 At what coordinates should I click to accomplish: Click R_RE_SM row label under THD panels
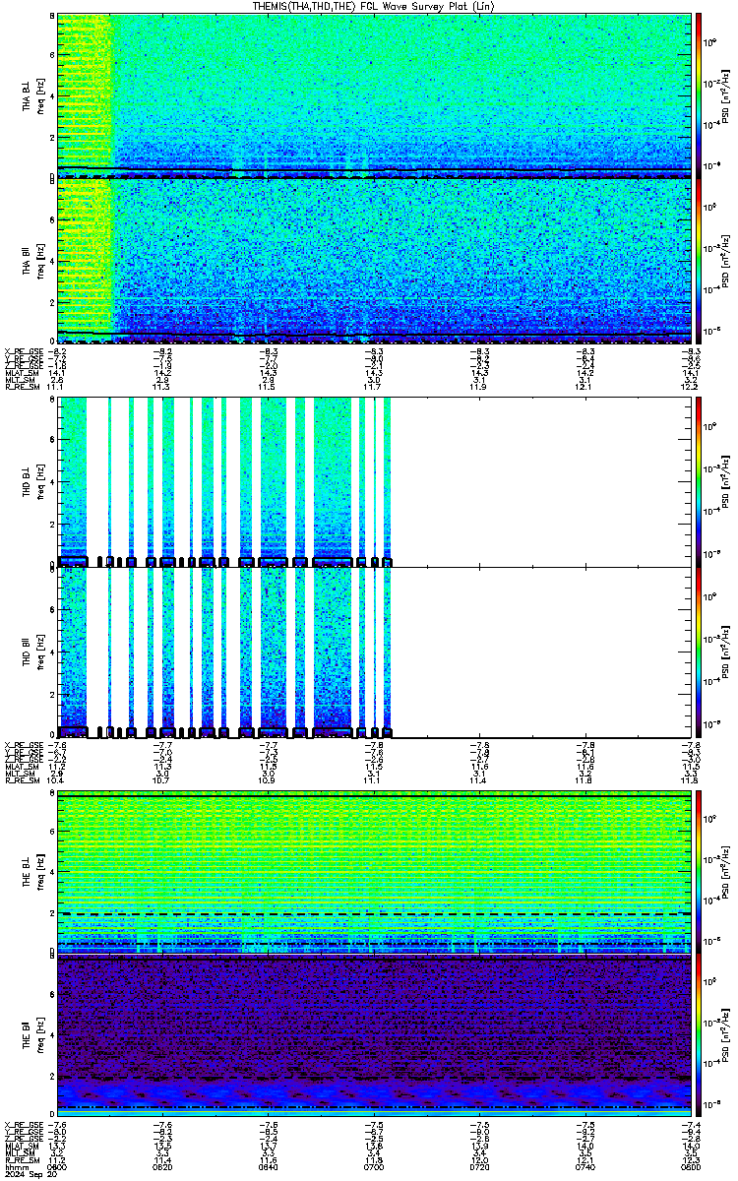(x=21, y=779)
